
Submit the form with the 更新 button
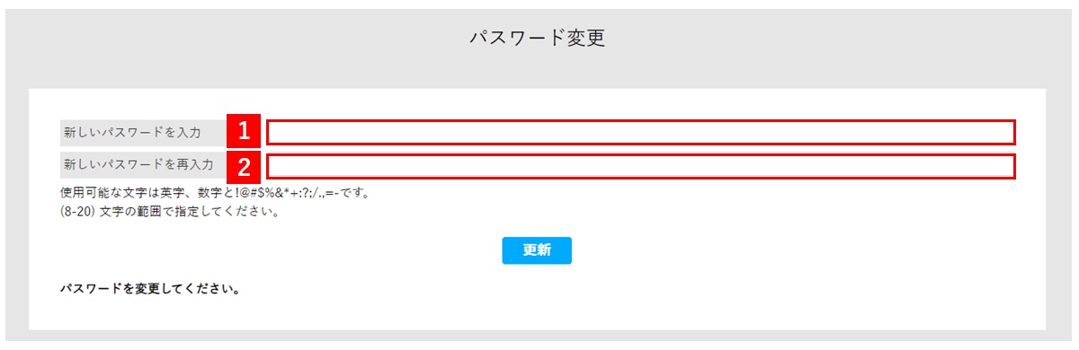coord(537,250)
